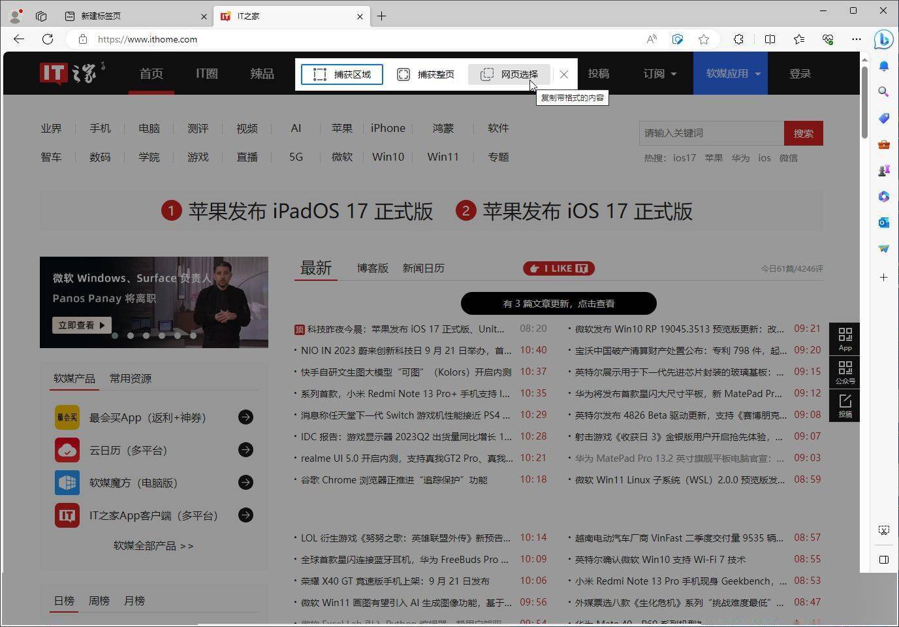Open the browser profile icon
Screen dimensions: 899x627
15,16
